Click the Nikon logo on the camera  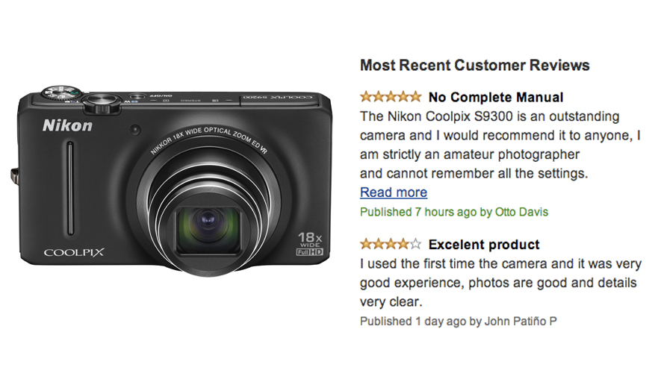click(x=67, y=125)
